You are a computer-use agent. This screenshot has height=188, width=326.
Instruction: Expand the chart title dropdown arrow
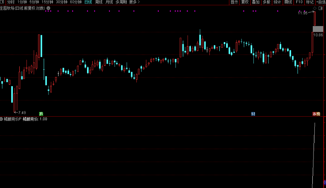coord(49,8)
